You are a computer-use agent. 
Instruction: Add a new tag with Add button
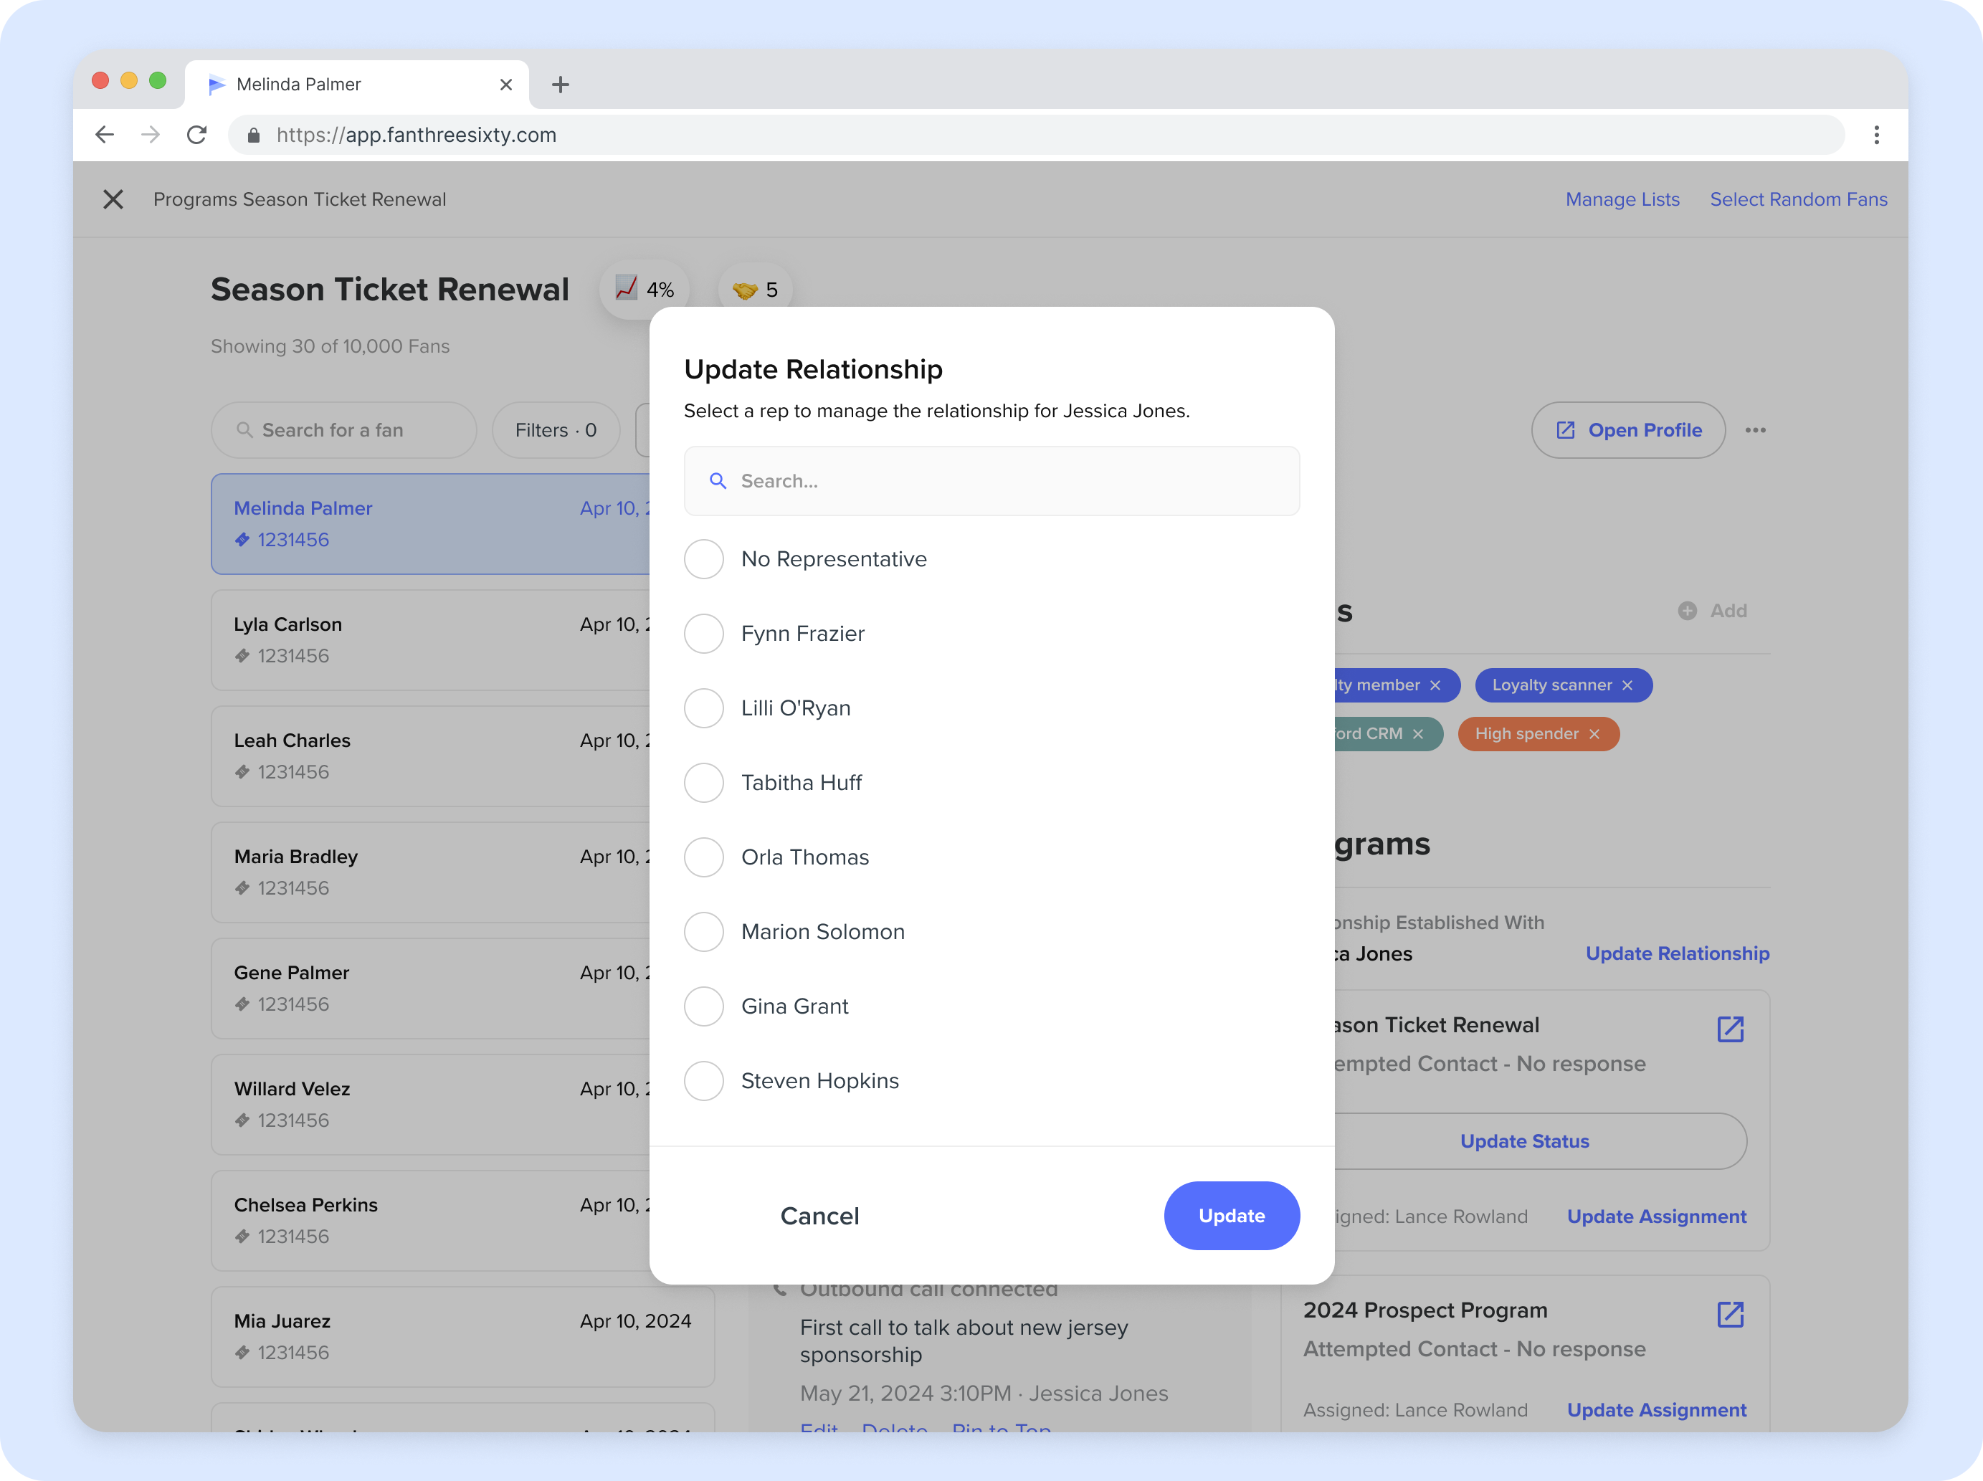tap(1711, 611)
